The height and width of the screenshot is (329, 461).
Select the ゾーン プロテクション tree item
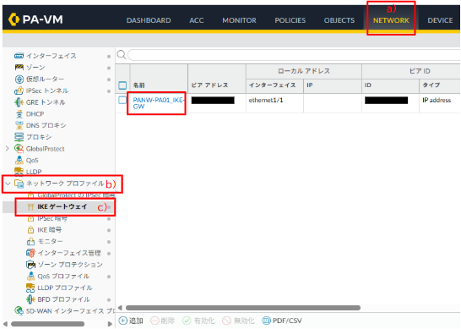pyautogui.click(x=70, y=265)
